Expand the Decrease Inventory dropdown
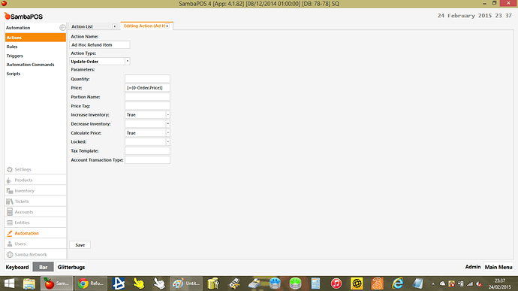The width and height of the screenshot is (518, 291). click(x=168, y=124)
